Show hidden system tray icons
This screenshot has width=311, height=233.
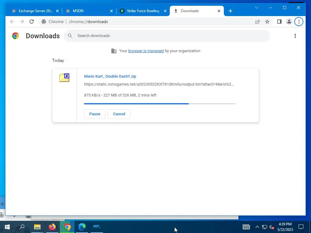coord(257,227)
